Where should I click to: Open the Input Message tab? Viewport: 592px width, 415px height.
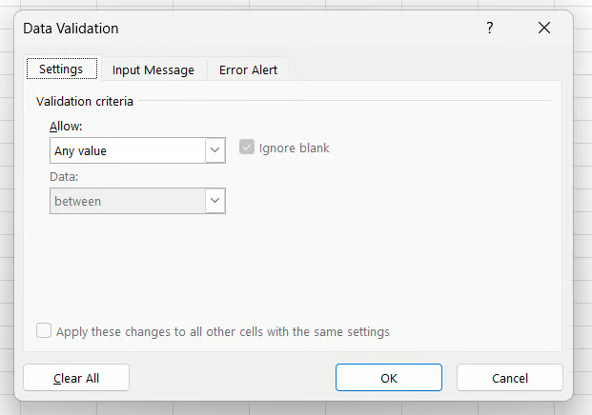[153, 69]
